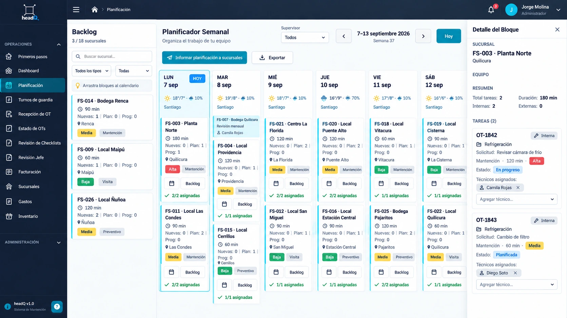Go to next week arrow
This screenshot has width=567, height=318.
click(x=423, y=36)
